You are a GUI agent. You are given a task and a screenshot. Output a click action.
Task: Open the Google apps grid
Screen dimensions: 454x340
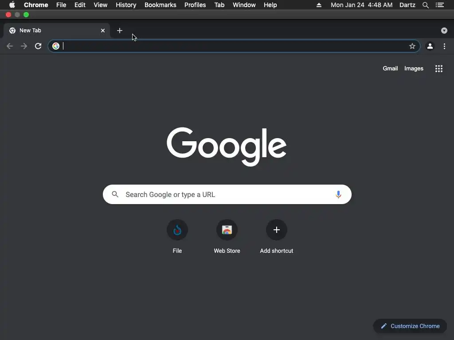(x=439, y=69)
